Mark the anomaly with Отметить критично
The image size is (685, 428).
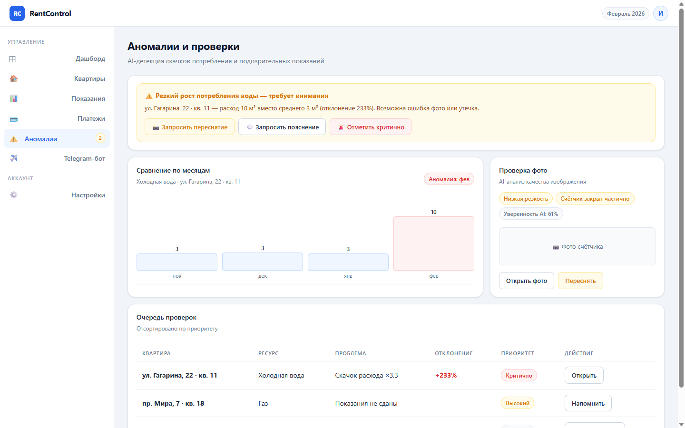click(x=370, y=127)
